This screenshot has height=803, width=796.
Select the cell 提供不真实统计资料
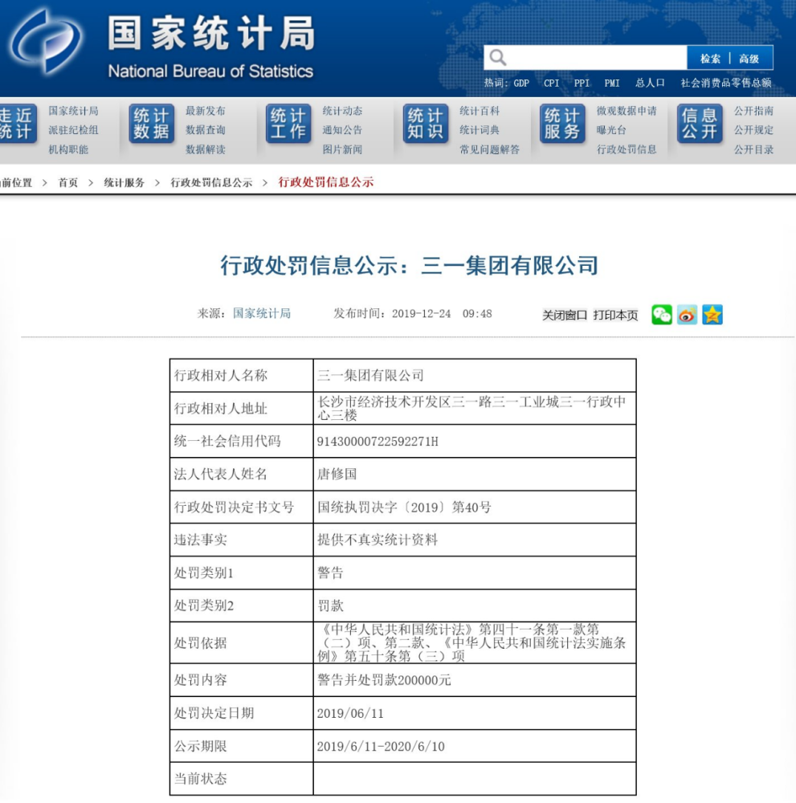click(475, 540)
